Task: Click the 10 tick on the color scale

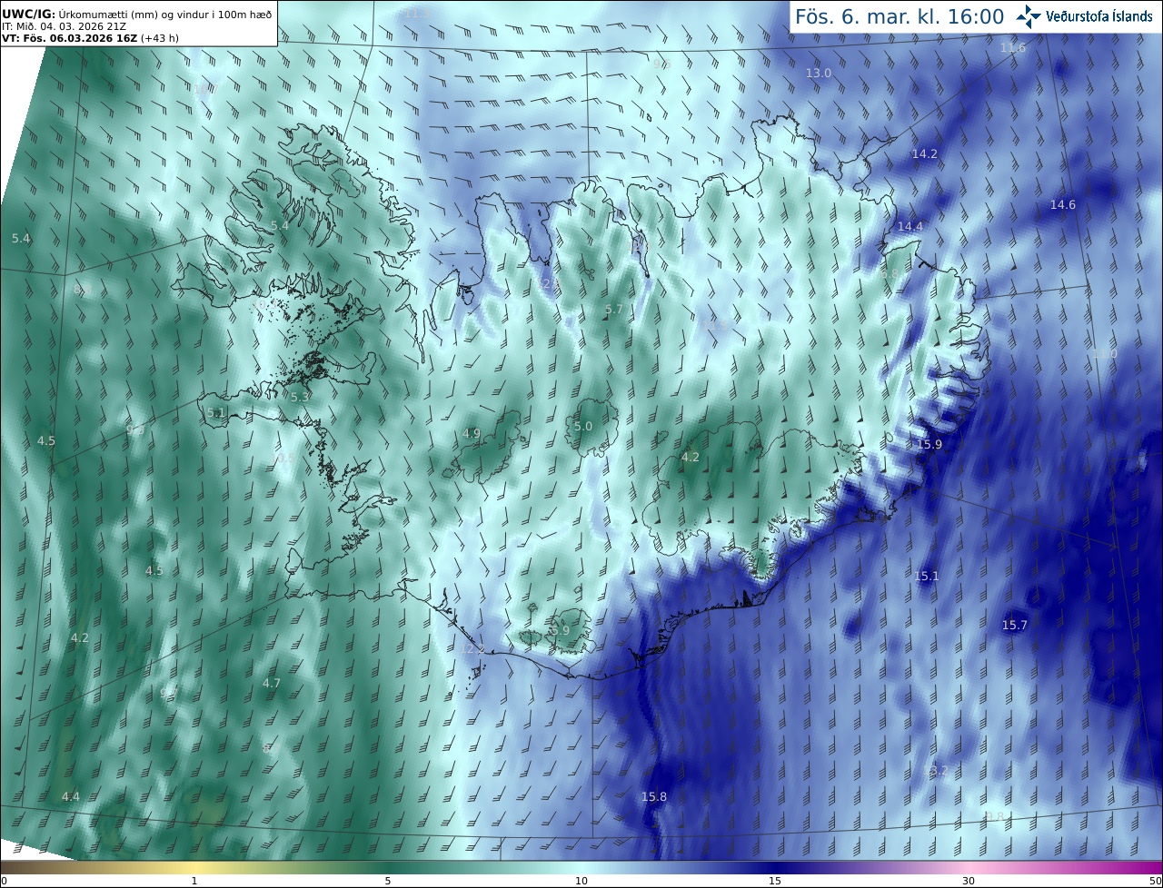Action: click(x=581, y=881)
